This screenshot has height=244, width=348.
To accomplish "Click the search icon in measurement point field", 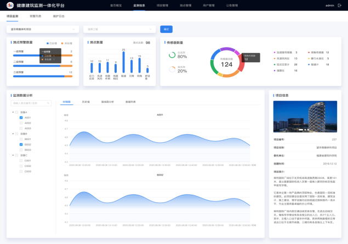I will point(49,103).
